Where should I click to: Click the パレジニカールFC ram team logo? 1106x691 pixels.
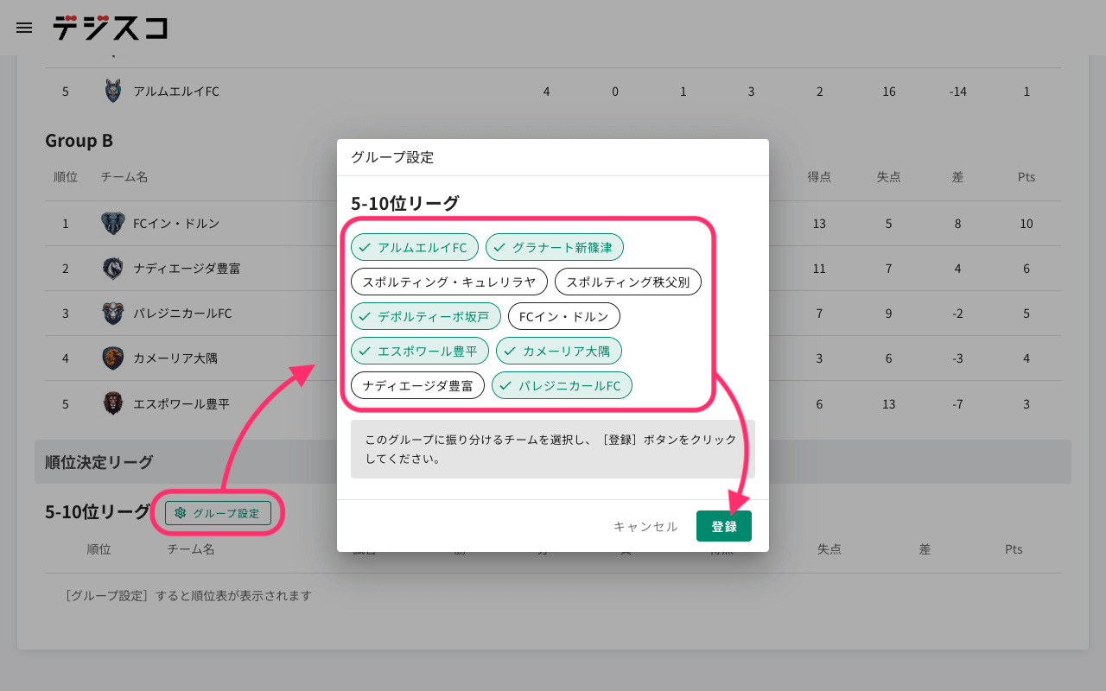(112, 314)
